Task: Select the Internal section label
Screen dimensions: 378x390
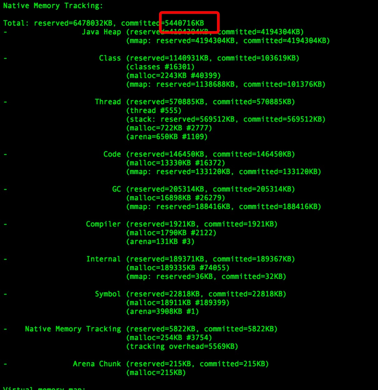Action: pyautogui.click(x=103, y=259)
